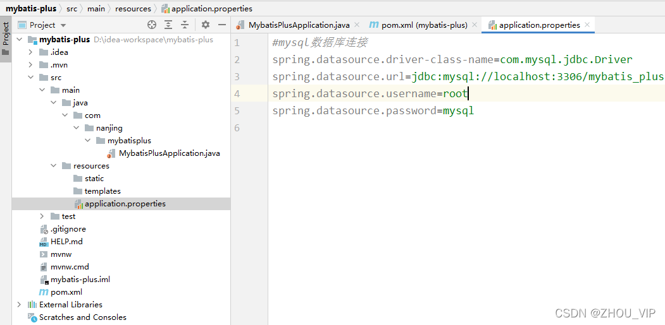The image size is (665, 325).
Task: Close the MybatisPlusApplication.java tab
Action: (356, 25)
